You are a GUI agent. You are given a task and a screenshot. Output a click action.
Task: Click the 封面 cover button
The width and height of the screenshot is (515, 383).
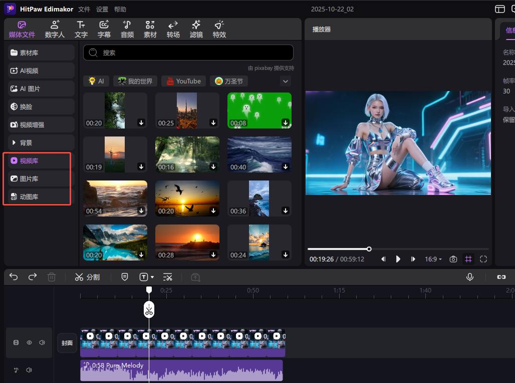pyautogui.click(x=67, y=343)
